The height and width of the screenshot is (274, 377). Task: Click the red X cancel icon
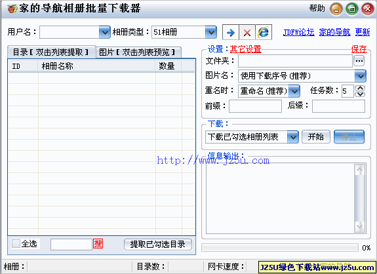point(247,32)
